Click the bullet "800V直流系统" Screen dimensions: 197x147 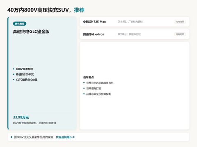pos(25,69)
